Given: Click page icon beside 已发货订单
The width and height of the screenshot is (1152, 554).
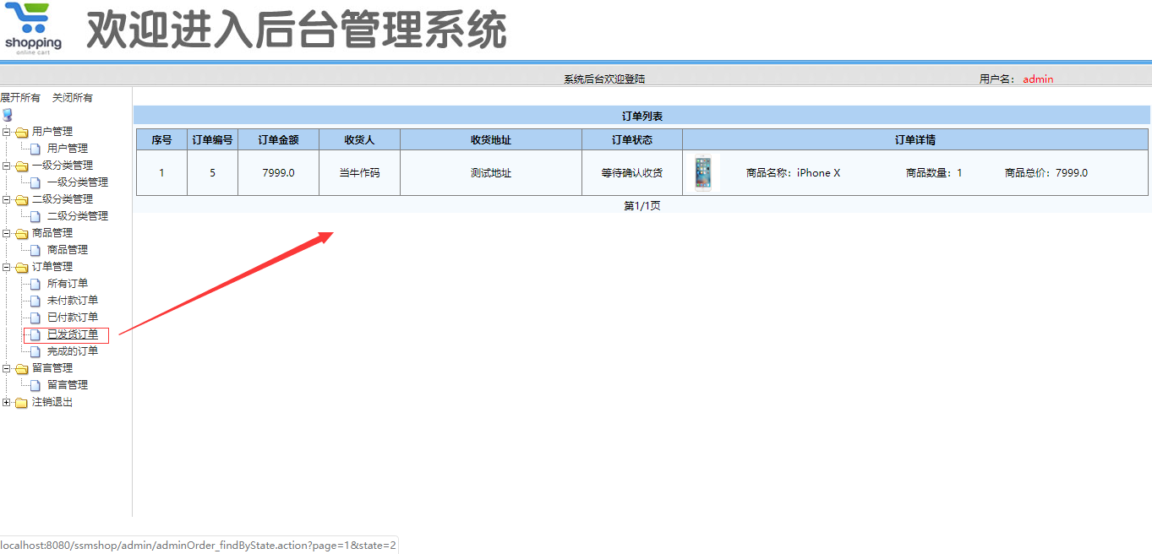Looking at the screenshot, I should point(35,334).
